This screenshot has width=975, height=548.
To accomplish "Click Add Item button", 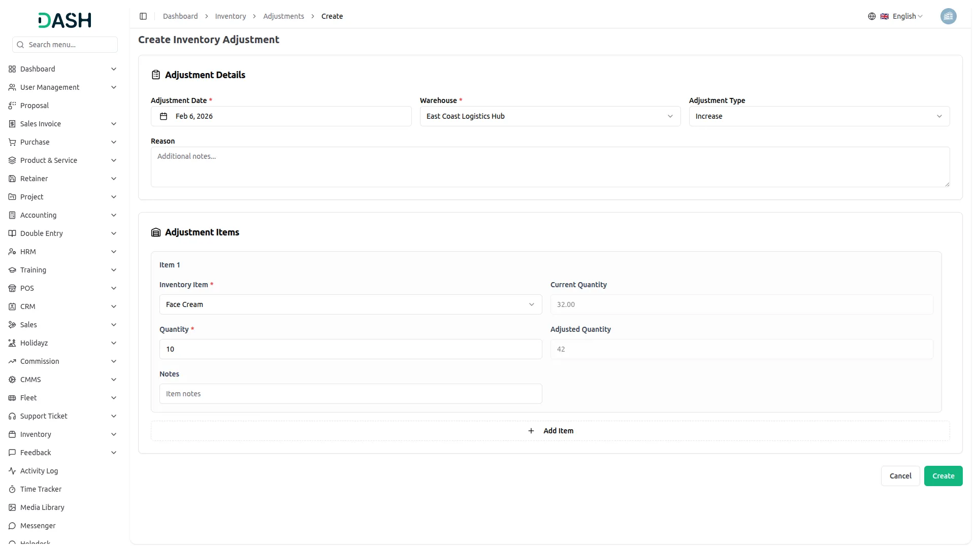I will click(x=550, y=431).
